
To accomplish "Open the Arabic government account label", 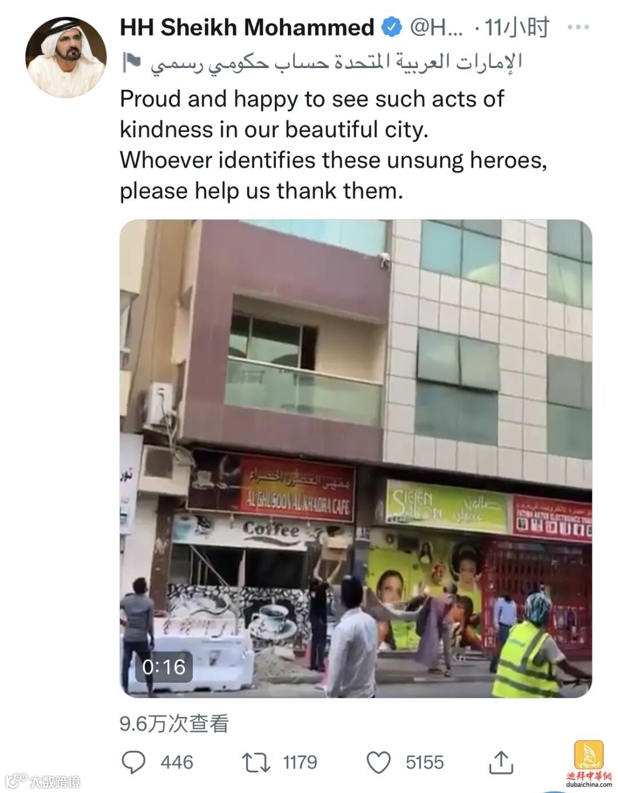I will click(x=336, y=62).
